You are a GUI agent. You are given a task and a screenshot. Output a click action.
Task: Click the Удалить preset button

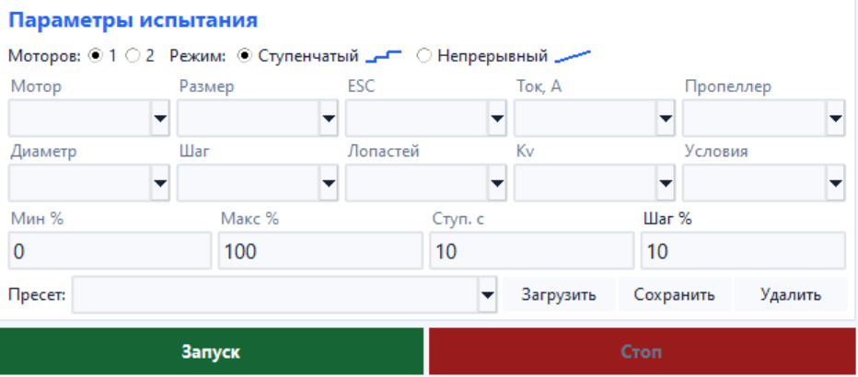791,295
